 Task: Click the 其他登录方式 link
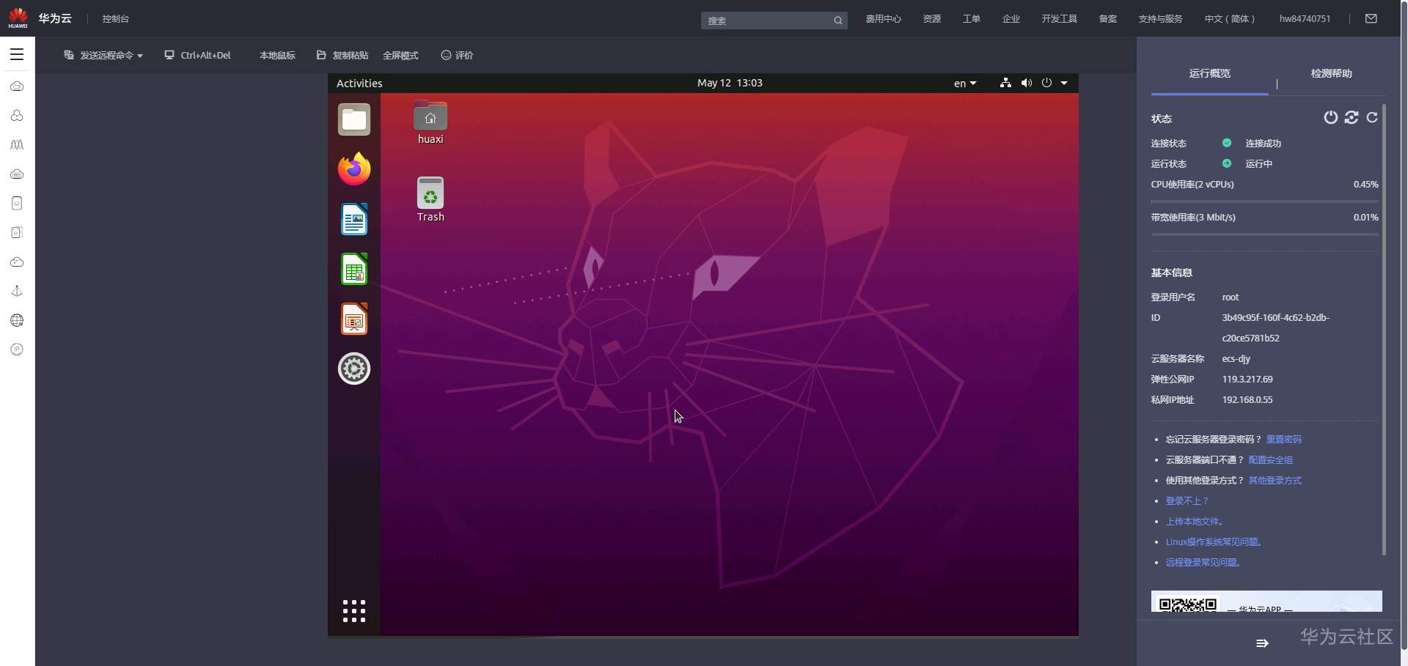(x=1275, y=481)
